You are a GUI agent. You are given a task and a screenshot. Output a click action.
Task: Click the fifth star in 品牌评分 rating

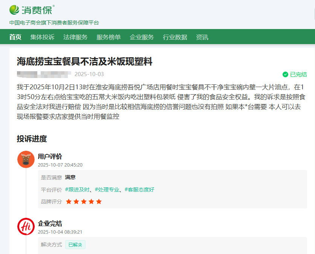coord(99,202)
